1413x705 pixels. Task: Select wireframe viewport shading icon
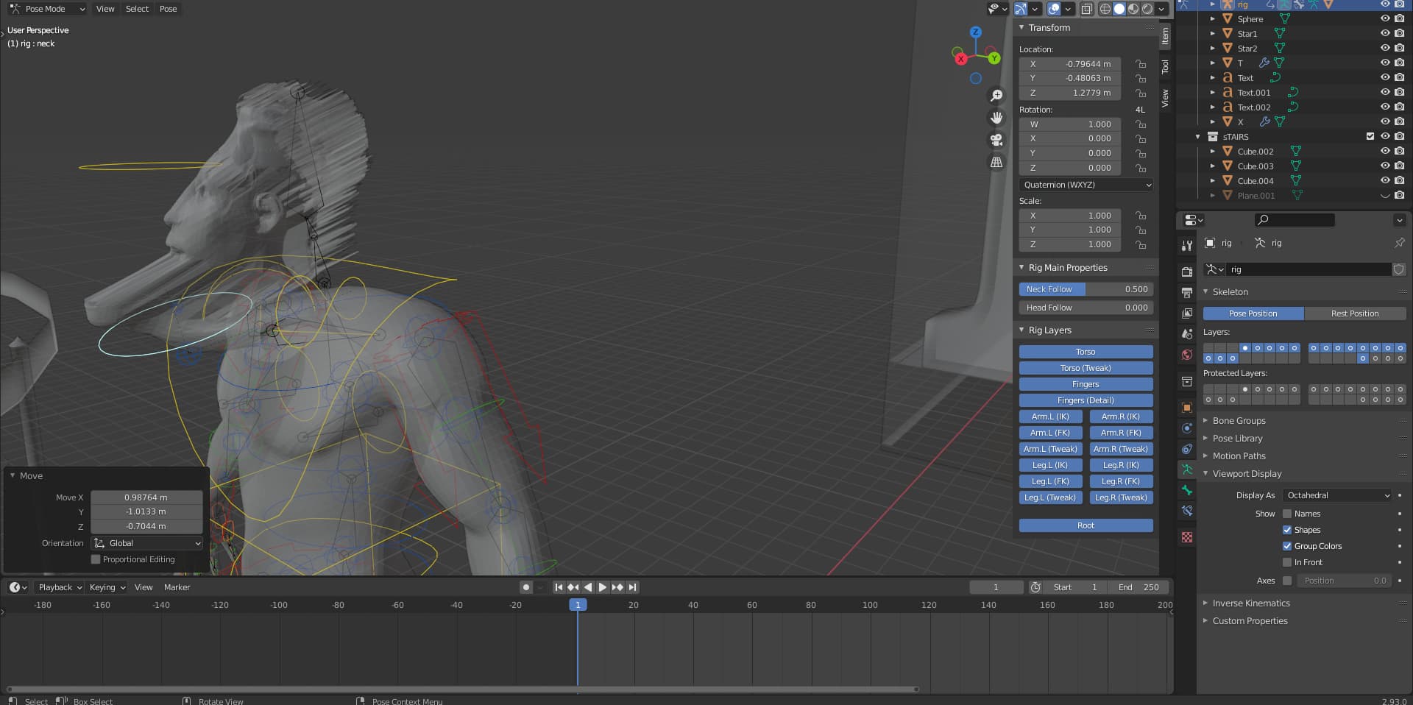click(x=1105, y=9)
